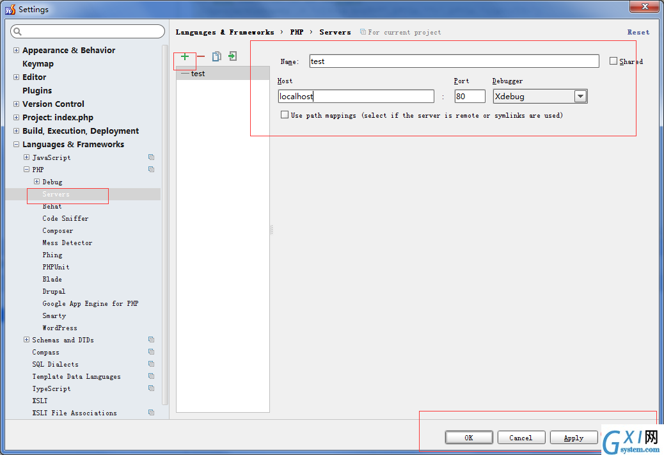Open Behat settings
This screenshot has height=455, width=664.
[52, 206]
